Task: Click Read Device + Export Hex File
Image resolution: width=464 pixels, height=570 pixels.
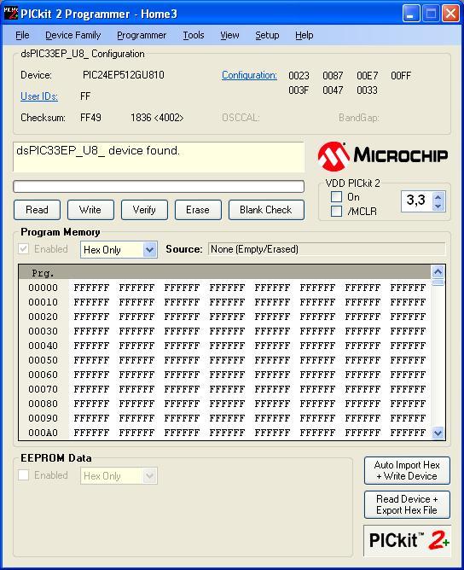Action: click(x=407, y=504)
